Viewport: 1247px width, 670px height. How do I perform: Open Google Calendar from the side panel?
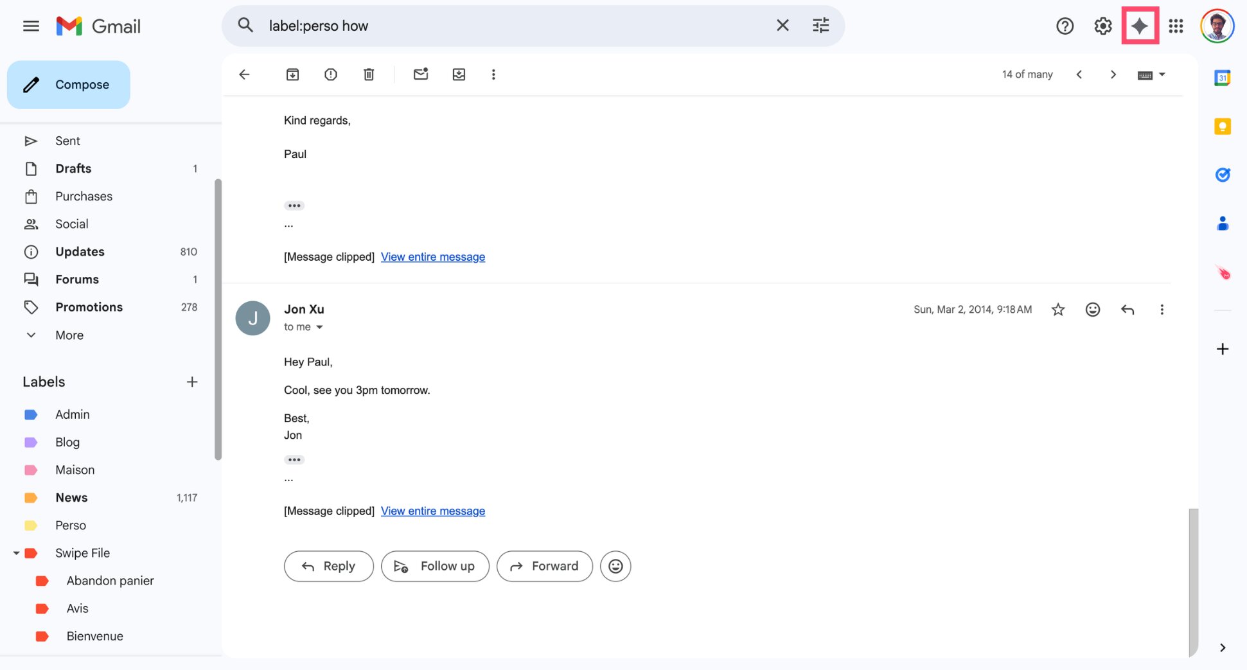coord(1223,77)
